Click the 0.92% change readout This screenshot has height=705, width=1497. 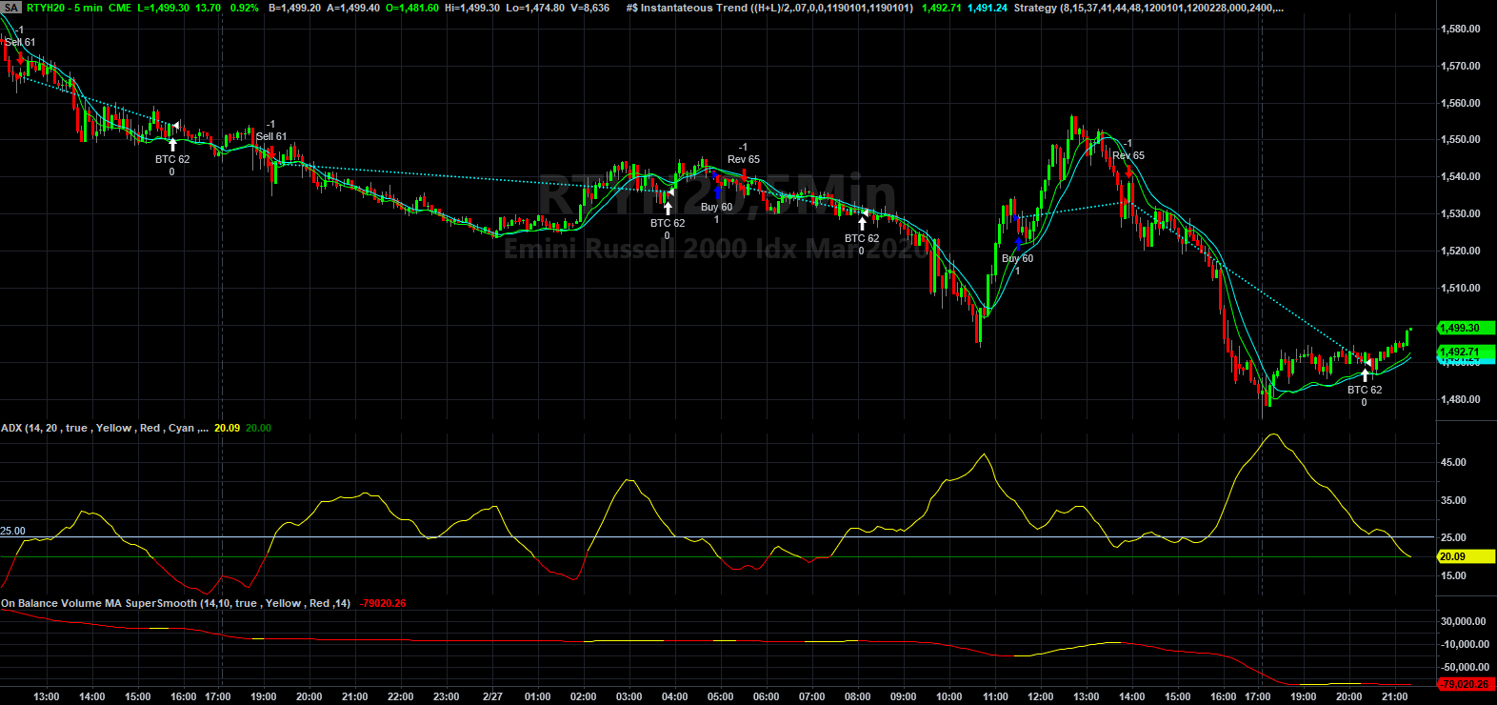pos(244,8)
